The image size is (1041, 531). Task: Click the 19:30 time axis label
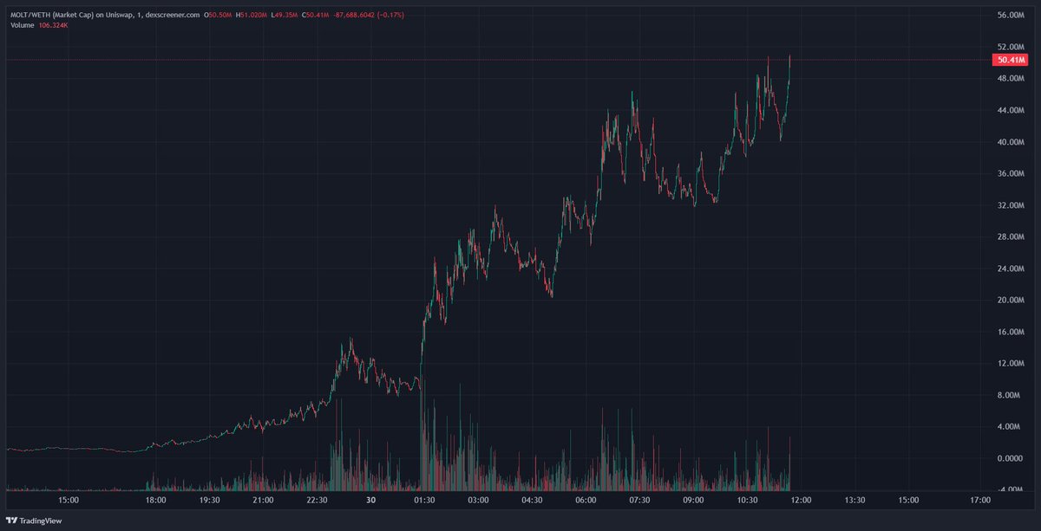click(209, 500)
